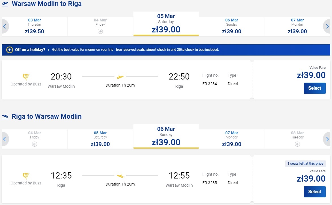Click the arrival plane icon beside Riga to Warsaw Modlin
The height and width of the screenshot is (205, 332).
5,116
